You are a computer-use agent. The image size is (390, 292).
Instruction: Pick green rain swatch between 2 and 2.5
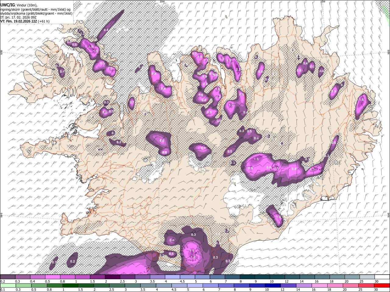(101, 285)
